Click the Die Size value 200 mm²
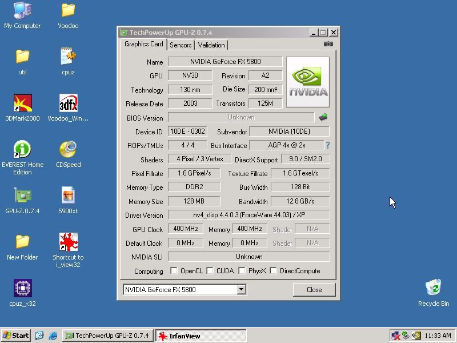Viewport: 457px width, 343px height. point(266,90)
